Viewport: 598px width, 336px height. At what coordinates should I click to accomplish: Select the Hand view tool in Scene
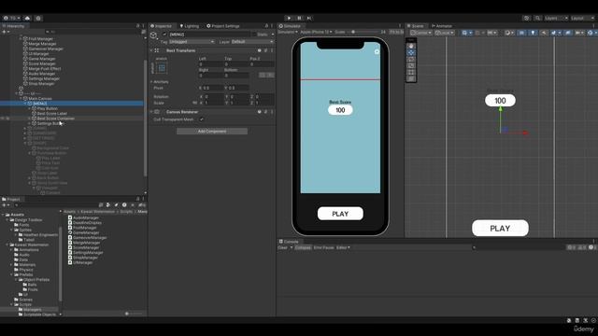click(x=411, y=46)
